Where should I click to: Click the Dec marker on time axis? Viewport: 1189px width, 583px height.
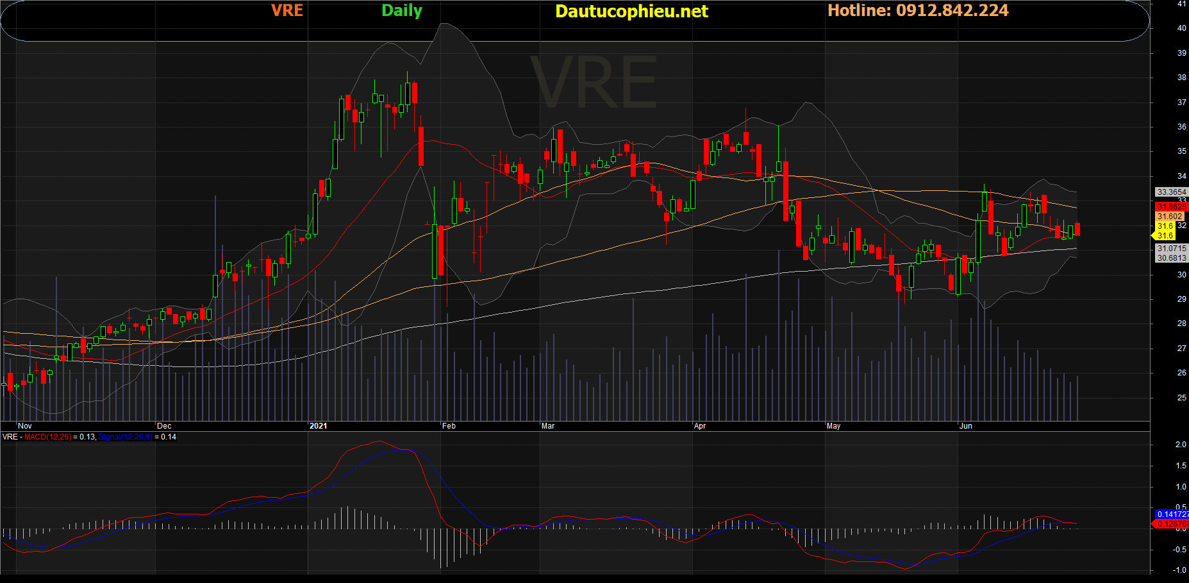coord(164,426)
